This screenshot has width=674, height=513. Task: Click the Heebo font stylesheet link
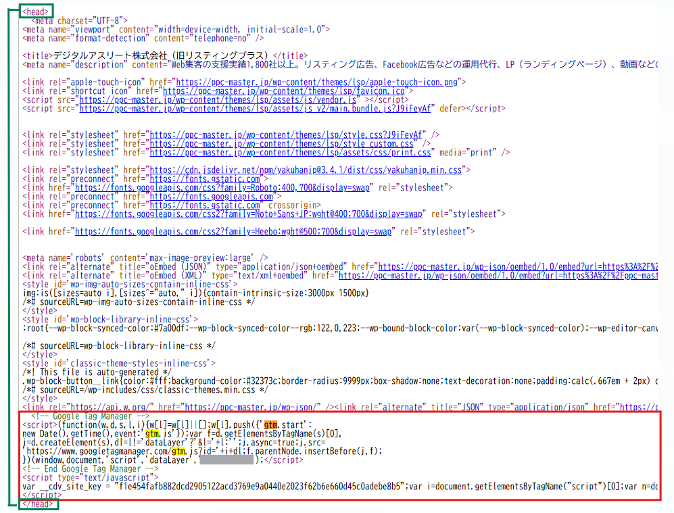[233, 231]
